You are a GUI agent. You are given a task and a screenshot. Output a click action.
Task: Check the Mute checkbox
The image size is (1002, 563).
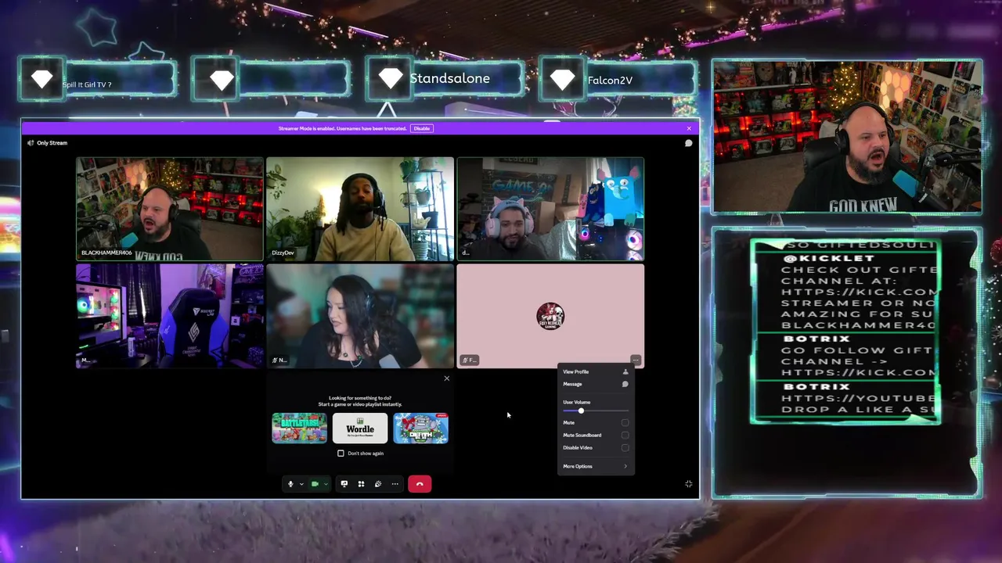(625, 422)
